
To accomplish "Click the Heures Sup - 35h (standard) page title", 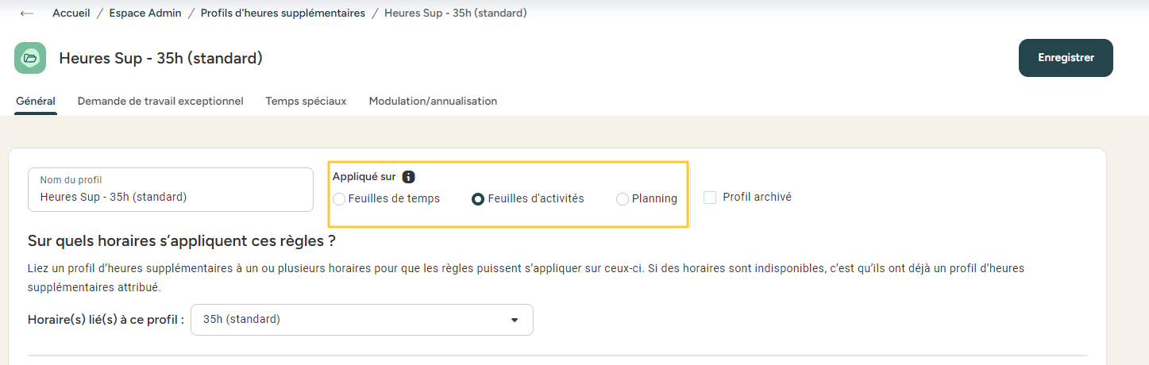I will [x=161, y=59].
